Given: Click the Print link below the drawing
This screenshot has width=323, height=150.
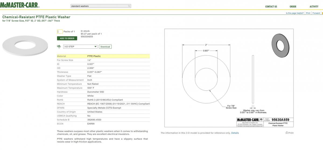Looking at the screenshot, I should coord(291,133).
